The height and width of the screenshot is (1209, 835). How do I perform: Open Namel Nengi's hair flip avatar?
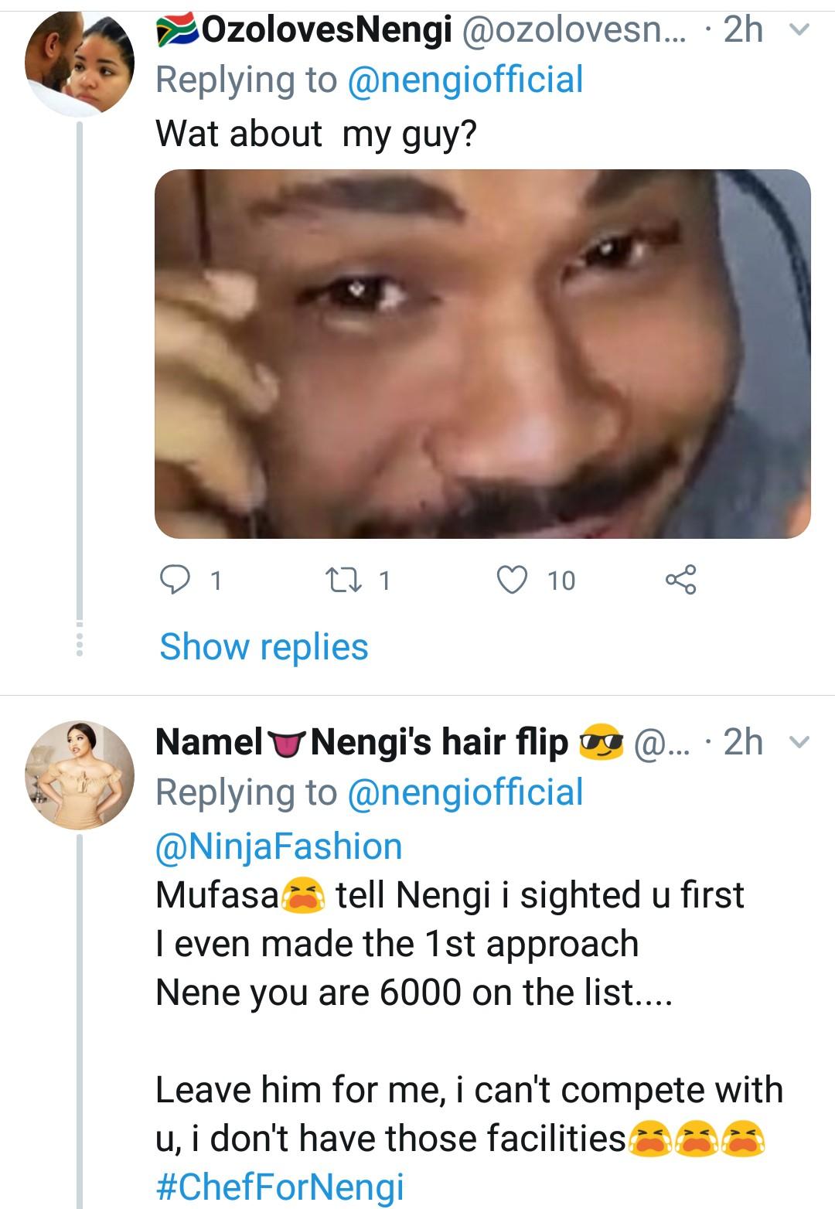click(80, 775)
